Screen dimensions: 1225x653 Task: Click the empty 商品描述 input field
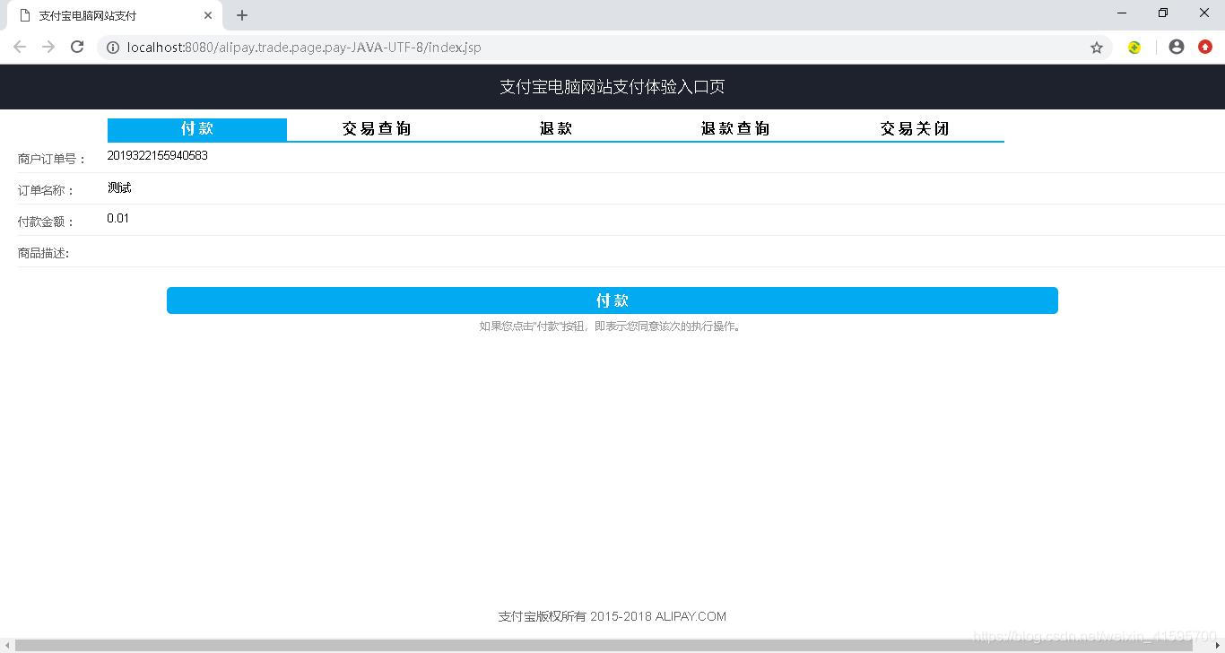point(665,250)
